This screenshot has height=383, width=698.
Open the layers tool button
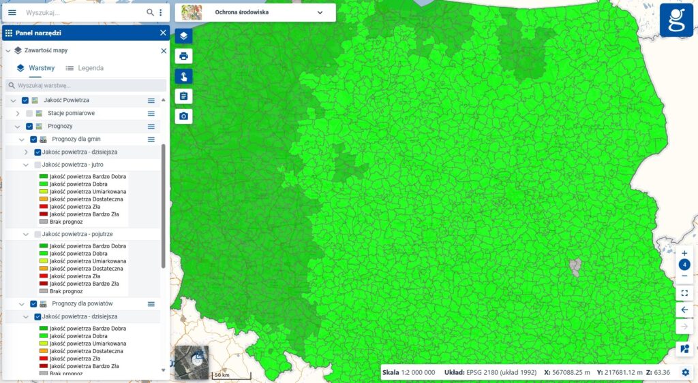[183, 36]
